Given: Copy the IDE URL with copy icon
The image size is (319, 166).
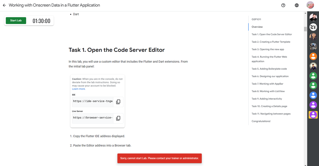Looking at the screenshot, I should pos(118,102).
